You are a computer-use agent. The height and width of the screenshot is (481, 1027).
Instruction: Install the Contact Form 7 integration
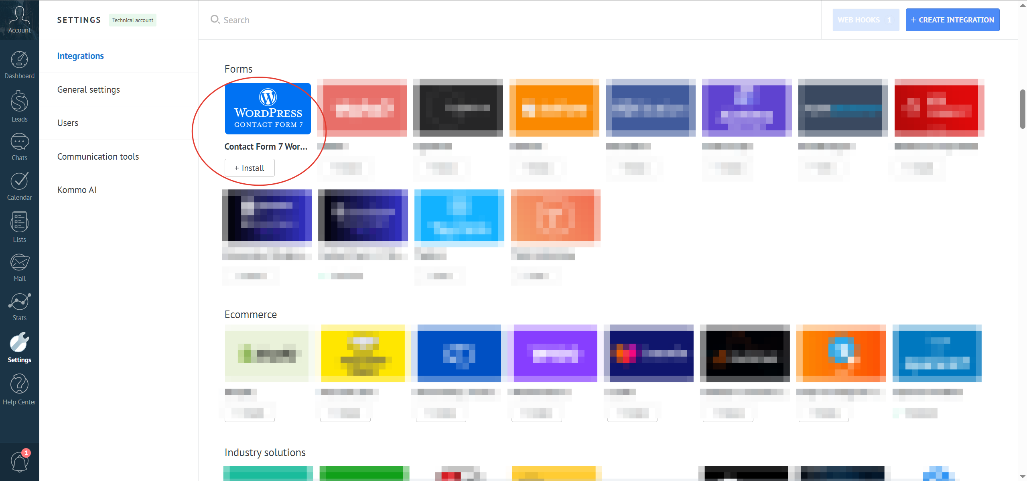(x=249, y=168)
